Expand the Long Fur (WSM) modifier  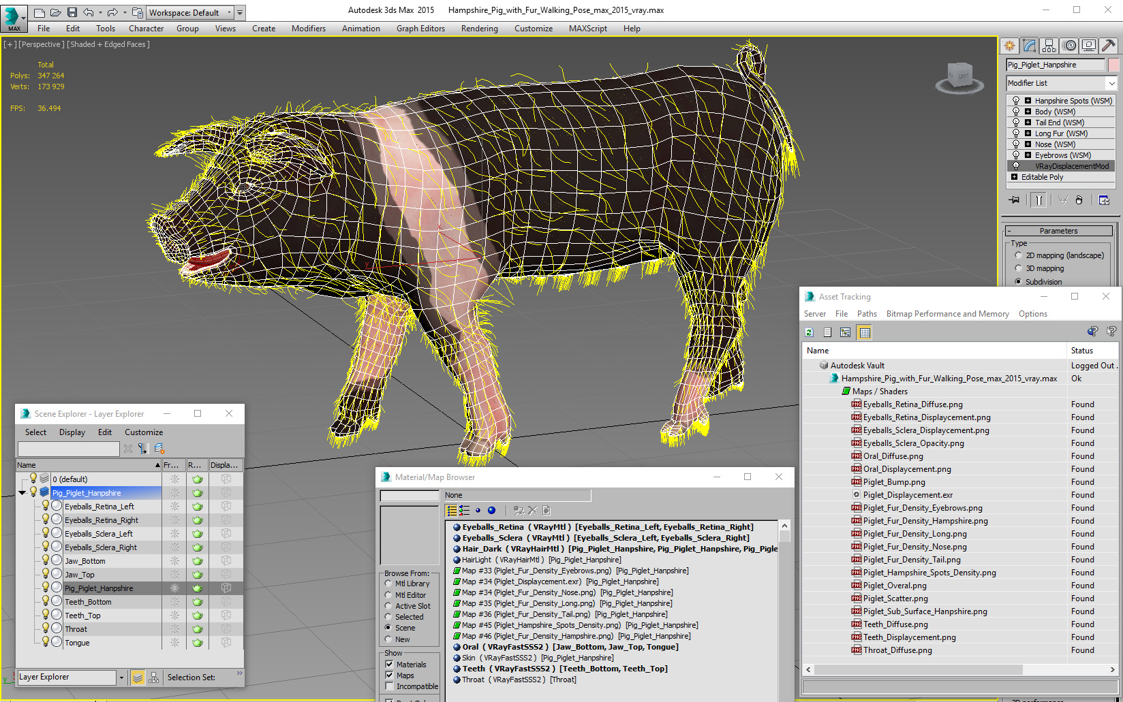(x=1028, y=133)
